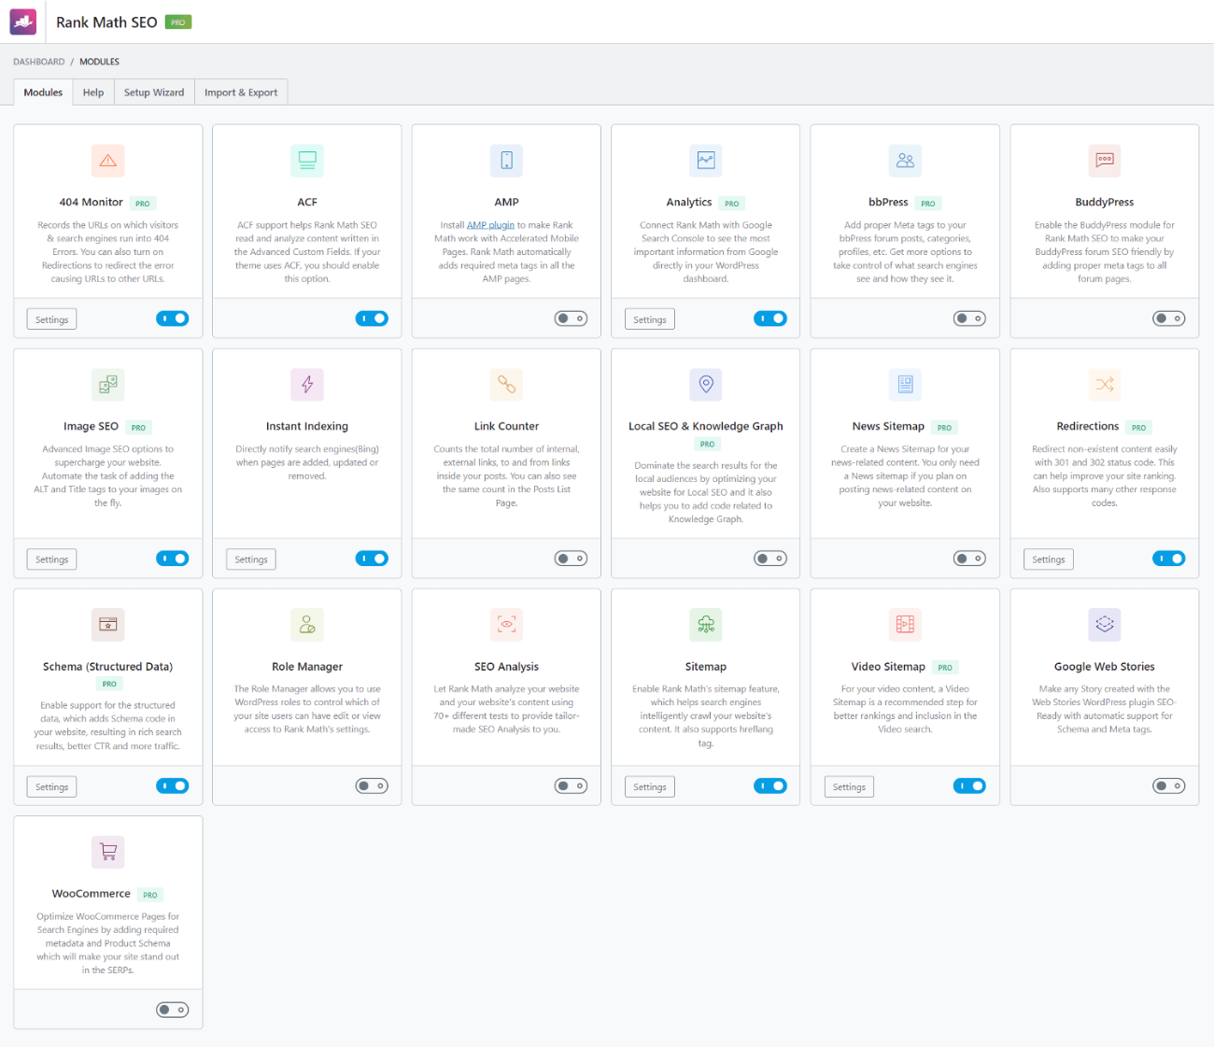
Task: Click the WooCommerce shopping cart icon
Action: tap(108, 852)
